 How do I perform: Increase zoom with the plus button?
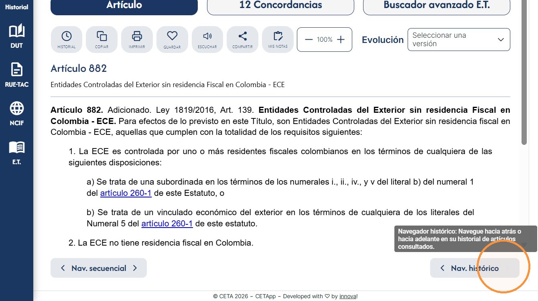point(341,39)
